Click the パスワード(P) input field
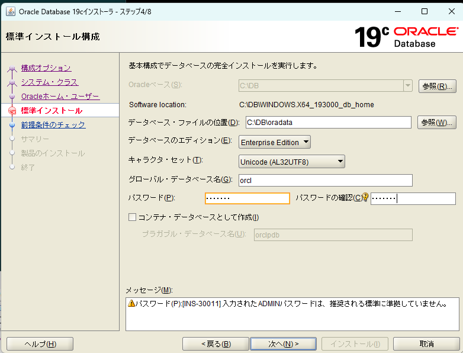 click(x=247, y=198)
